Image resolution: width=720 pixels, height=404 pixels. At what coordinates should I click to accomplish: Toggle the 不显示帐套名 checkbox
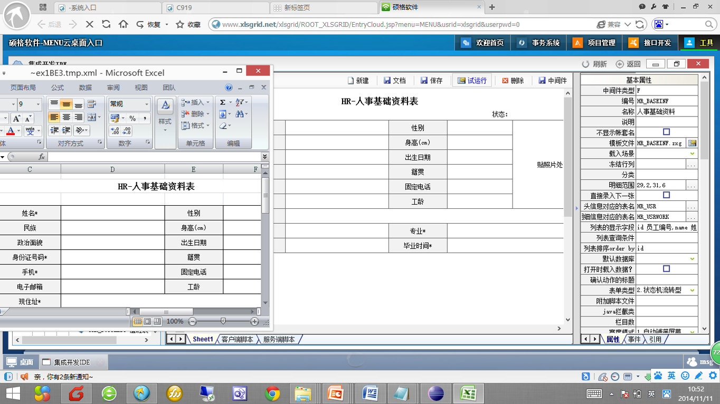(666, 132)
